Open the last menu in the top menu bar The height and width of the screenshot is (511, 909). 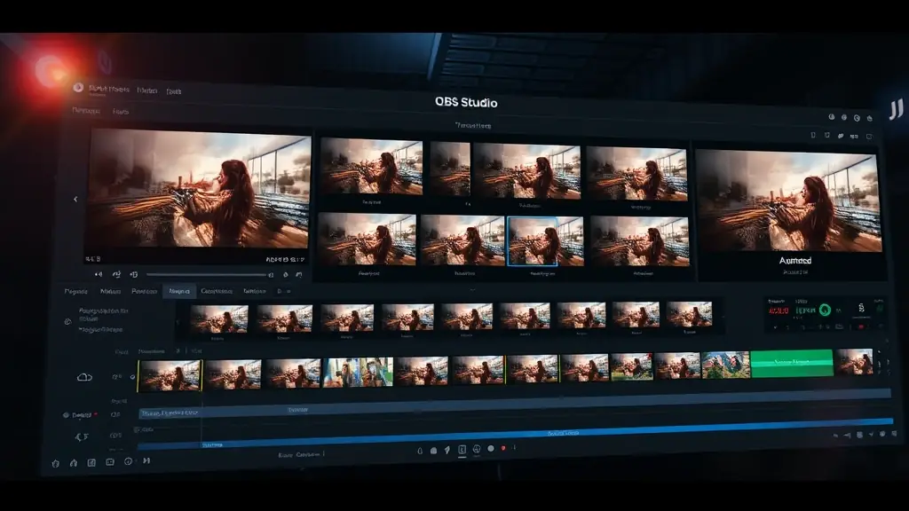click(173, 91)
